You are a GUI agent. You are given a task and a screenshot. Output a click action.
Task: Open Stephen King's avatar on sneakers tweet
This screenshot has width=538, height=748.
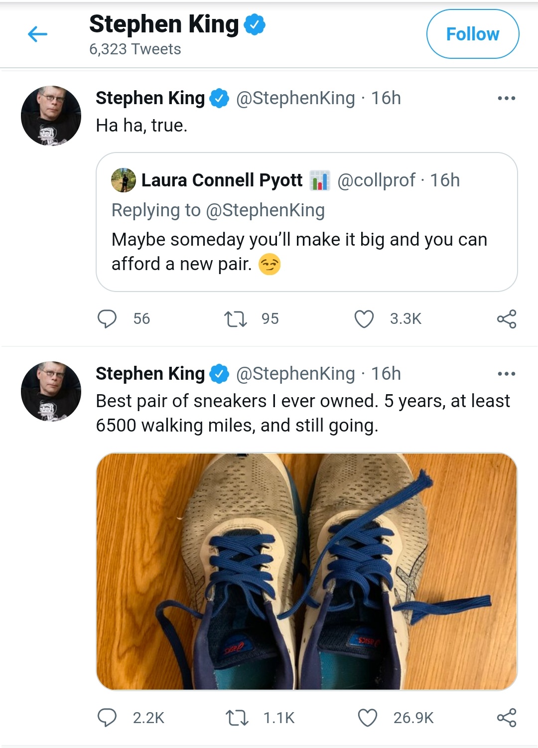tap(51, 391)
